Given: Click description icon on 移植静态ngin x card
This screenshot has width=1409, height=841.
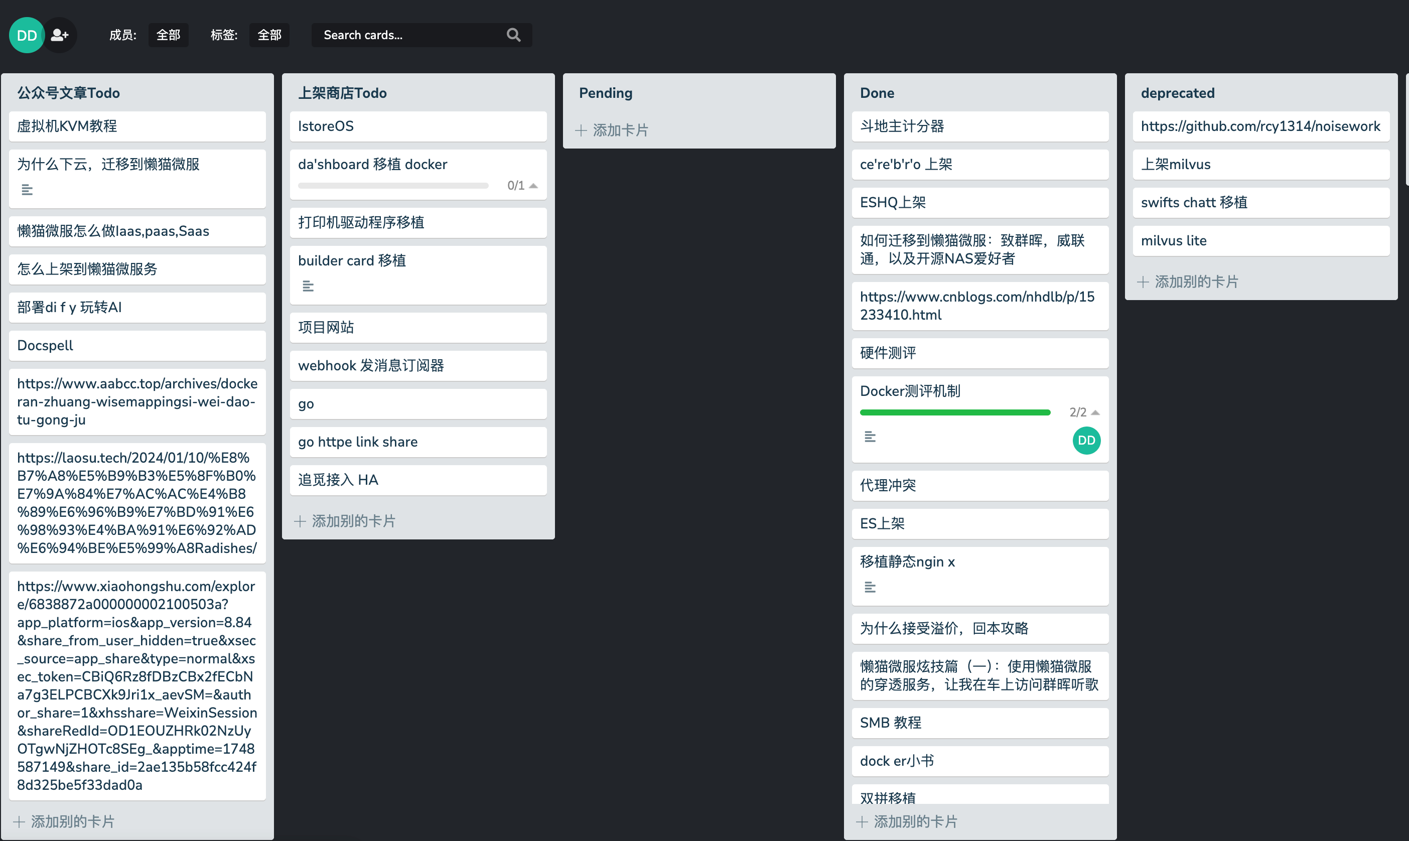Looking at the screenshot, I should [870, 587].
